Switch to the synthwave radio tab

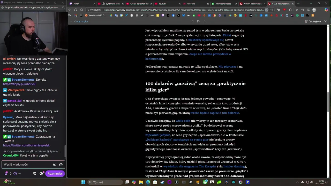pyautogui.click(x=111, y=4)
